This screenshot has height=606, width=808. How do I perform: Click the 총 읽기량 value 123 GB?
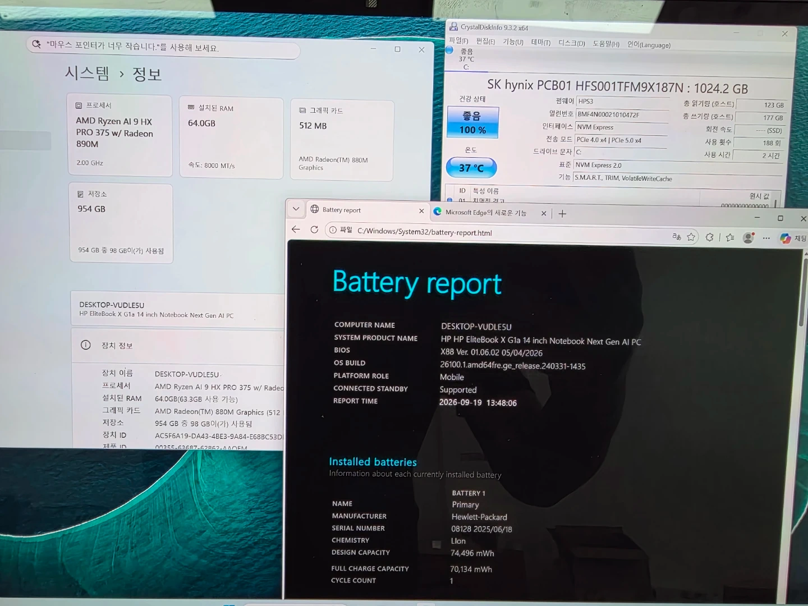[760, 105]
